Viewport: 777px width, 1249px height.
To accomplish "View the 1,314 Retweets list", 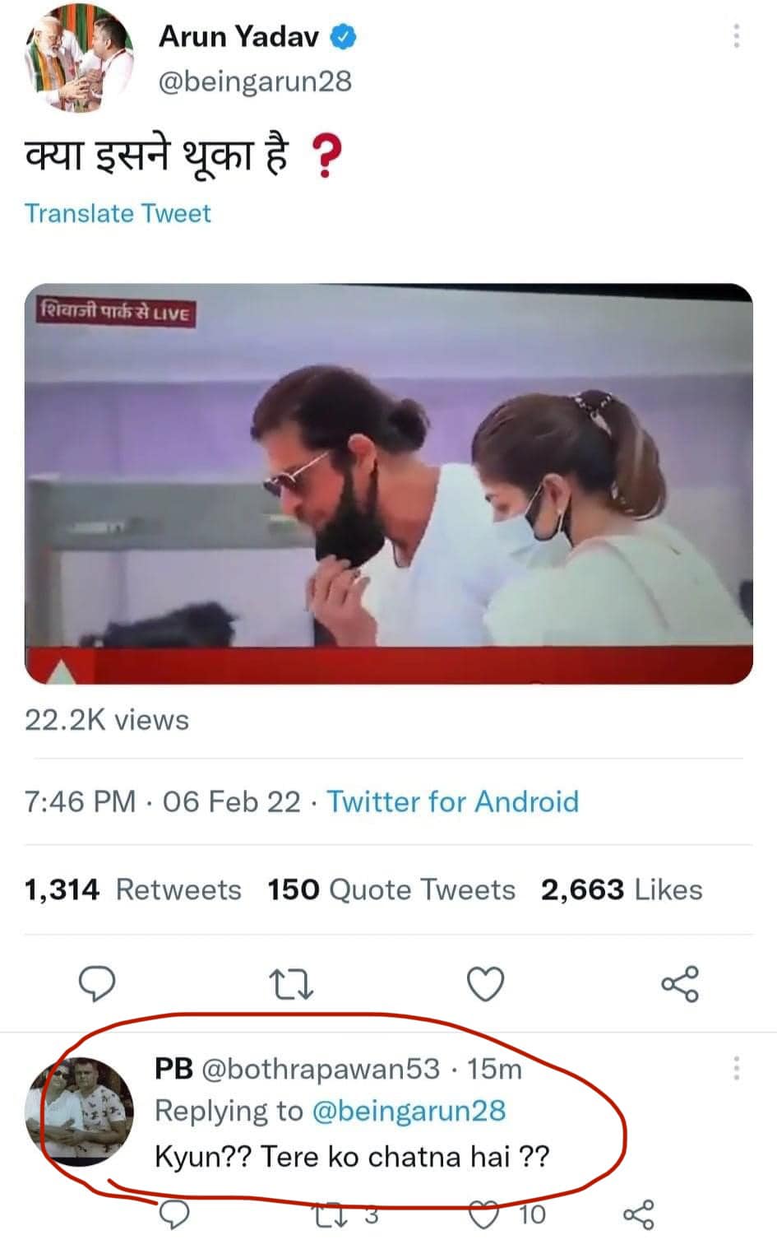I will [x=133, y=889].
